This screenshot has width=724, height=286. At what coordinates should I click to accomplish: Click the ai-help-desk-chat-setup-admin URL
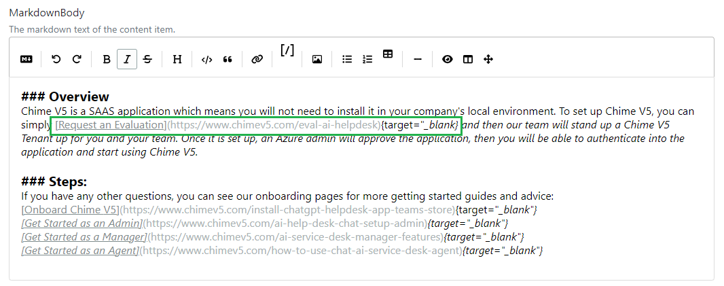285,224
